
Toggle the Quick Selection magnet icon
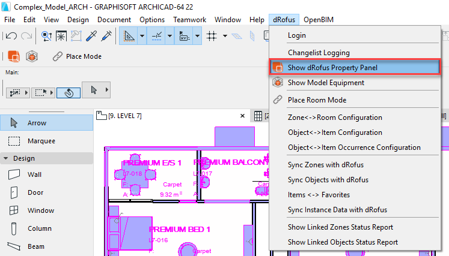tap(69, 92)
